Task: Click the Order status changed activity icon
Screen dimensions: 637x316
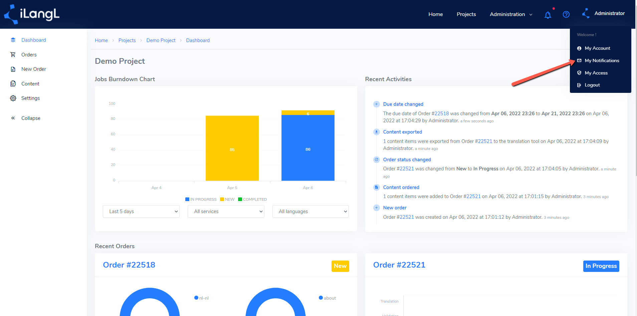Action: (x=377, y=160)
